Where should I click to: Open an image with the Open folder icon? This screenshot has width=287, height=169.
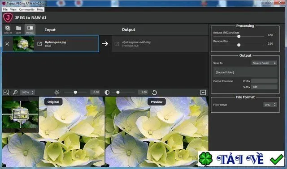[x=18, y=30]
